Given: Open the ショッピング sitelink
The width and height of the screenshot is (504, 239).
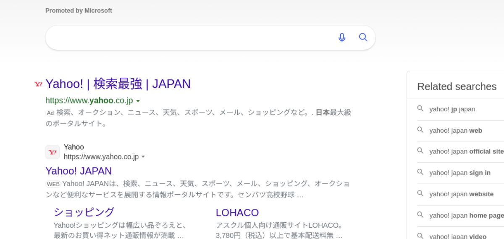Looking at the screenshot, I should (84, 212).
